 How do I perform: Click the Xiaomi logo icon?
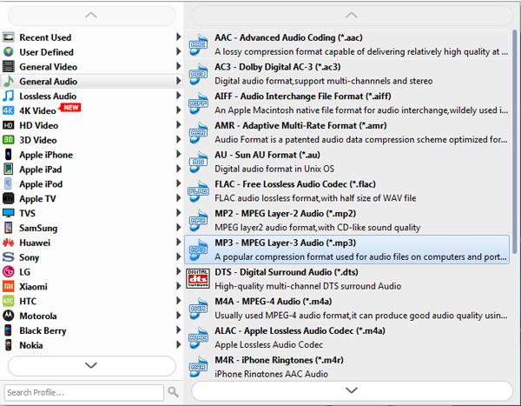click(9, 287)
